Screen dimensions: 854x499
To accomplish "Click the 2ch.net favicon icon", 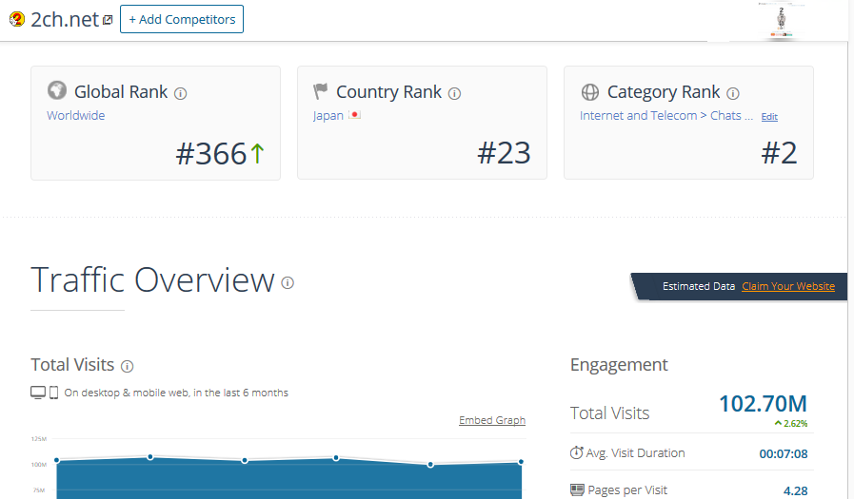I will click(x=16, y=19).
